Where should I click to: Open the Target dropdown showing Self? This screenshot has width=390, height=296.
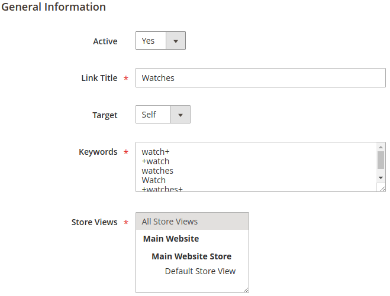pyautogui.click(x=153, y=115)
